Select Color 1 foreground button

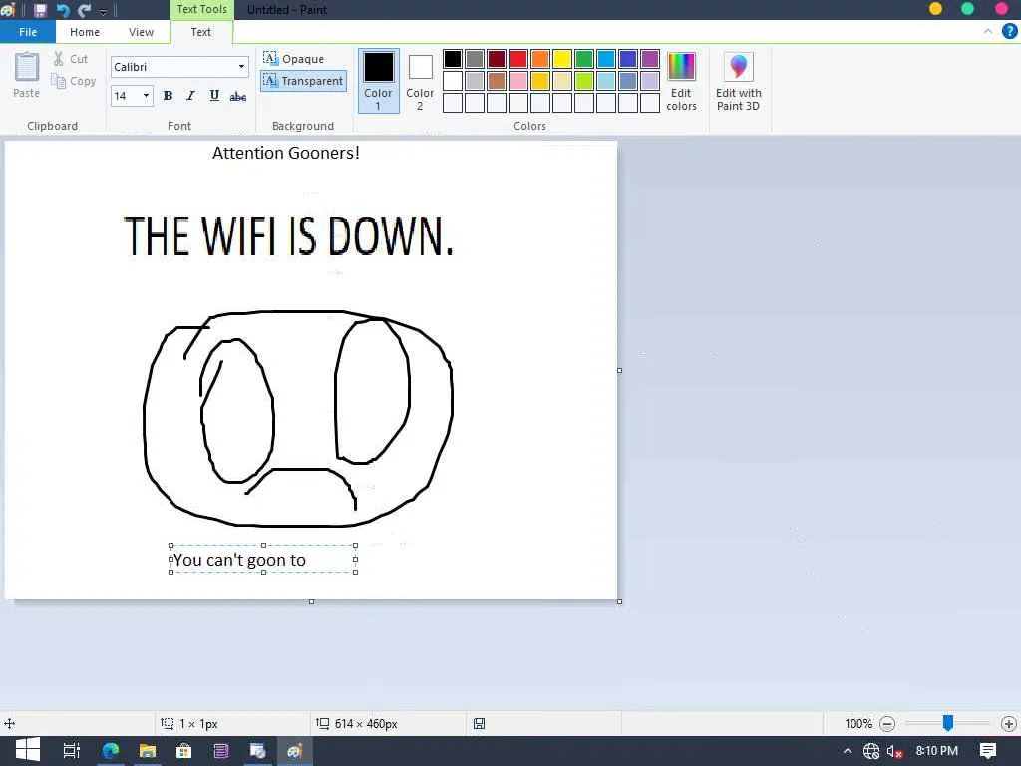click(378, 80)
